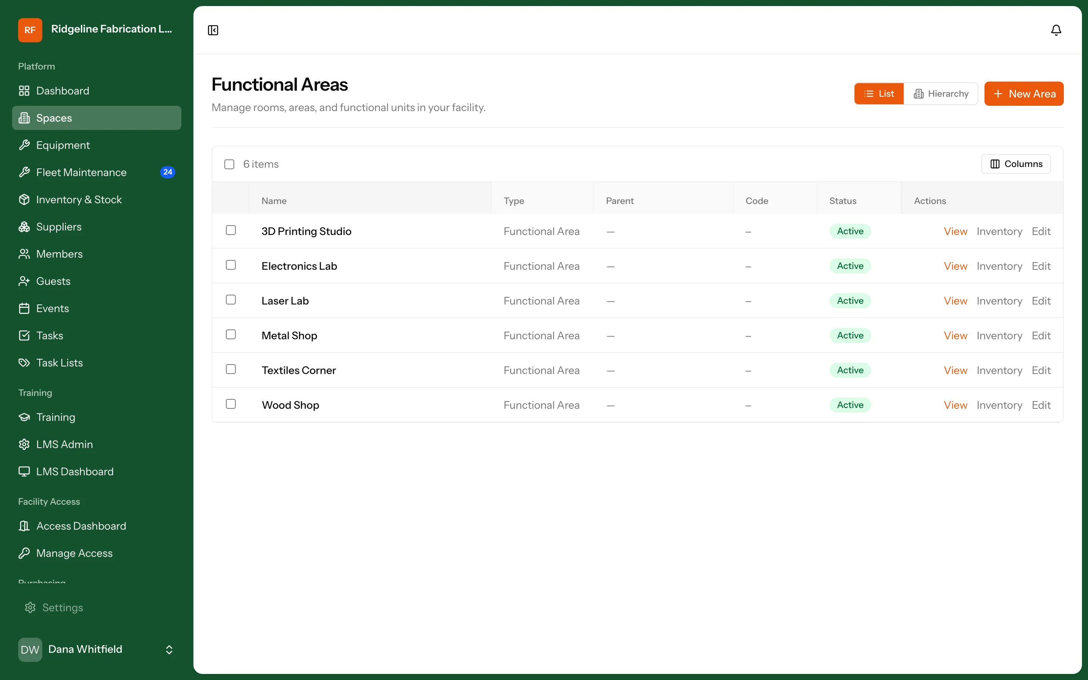Check the 3D Printing Studio row

coord(231,230)
